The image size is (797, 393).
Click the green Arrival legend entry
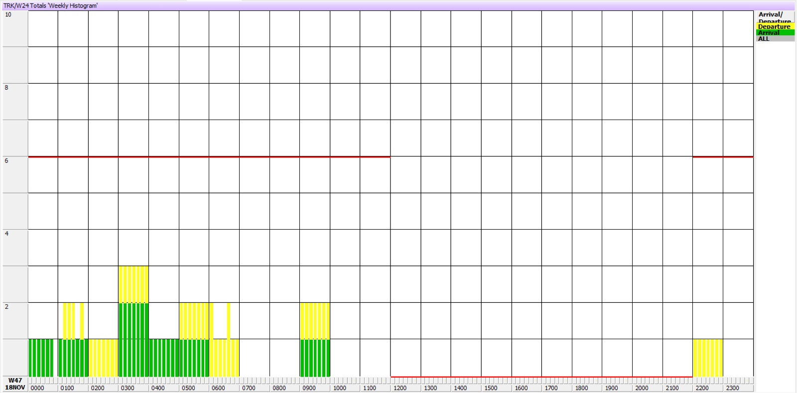point(774,33)
